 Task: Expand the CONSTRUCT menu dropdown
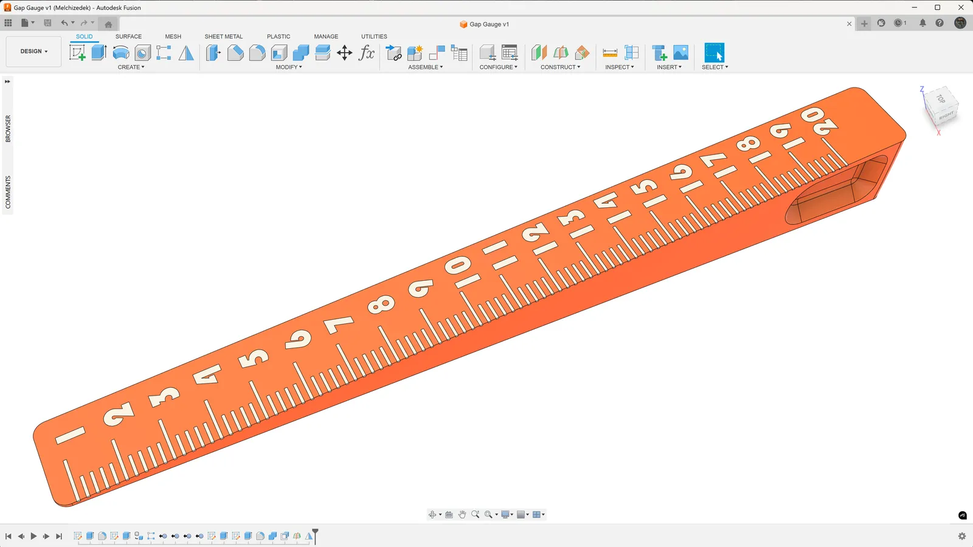560,67
